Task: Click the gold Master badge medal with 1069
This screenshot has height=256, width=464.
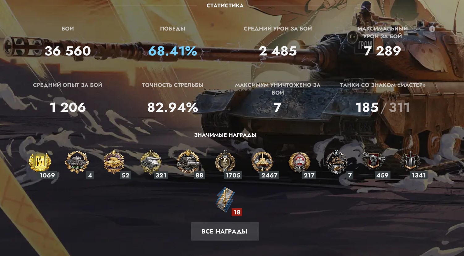Action: (x=40, y=161)
